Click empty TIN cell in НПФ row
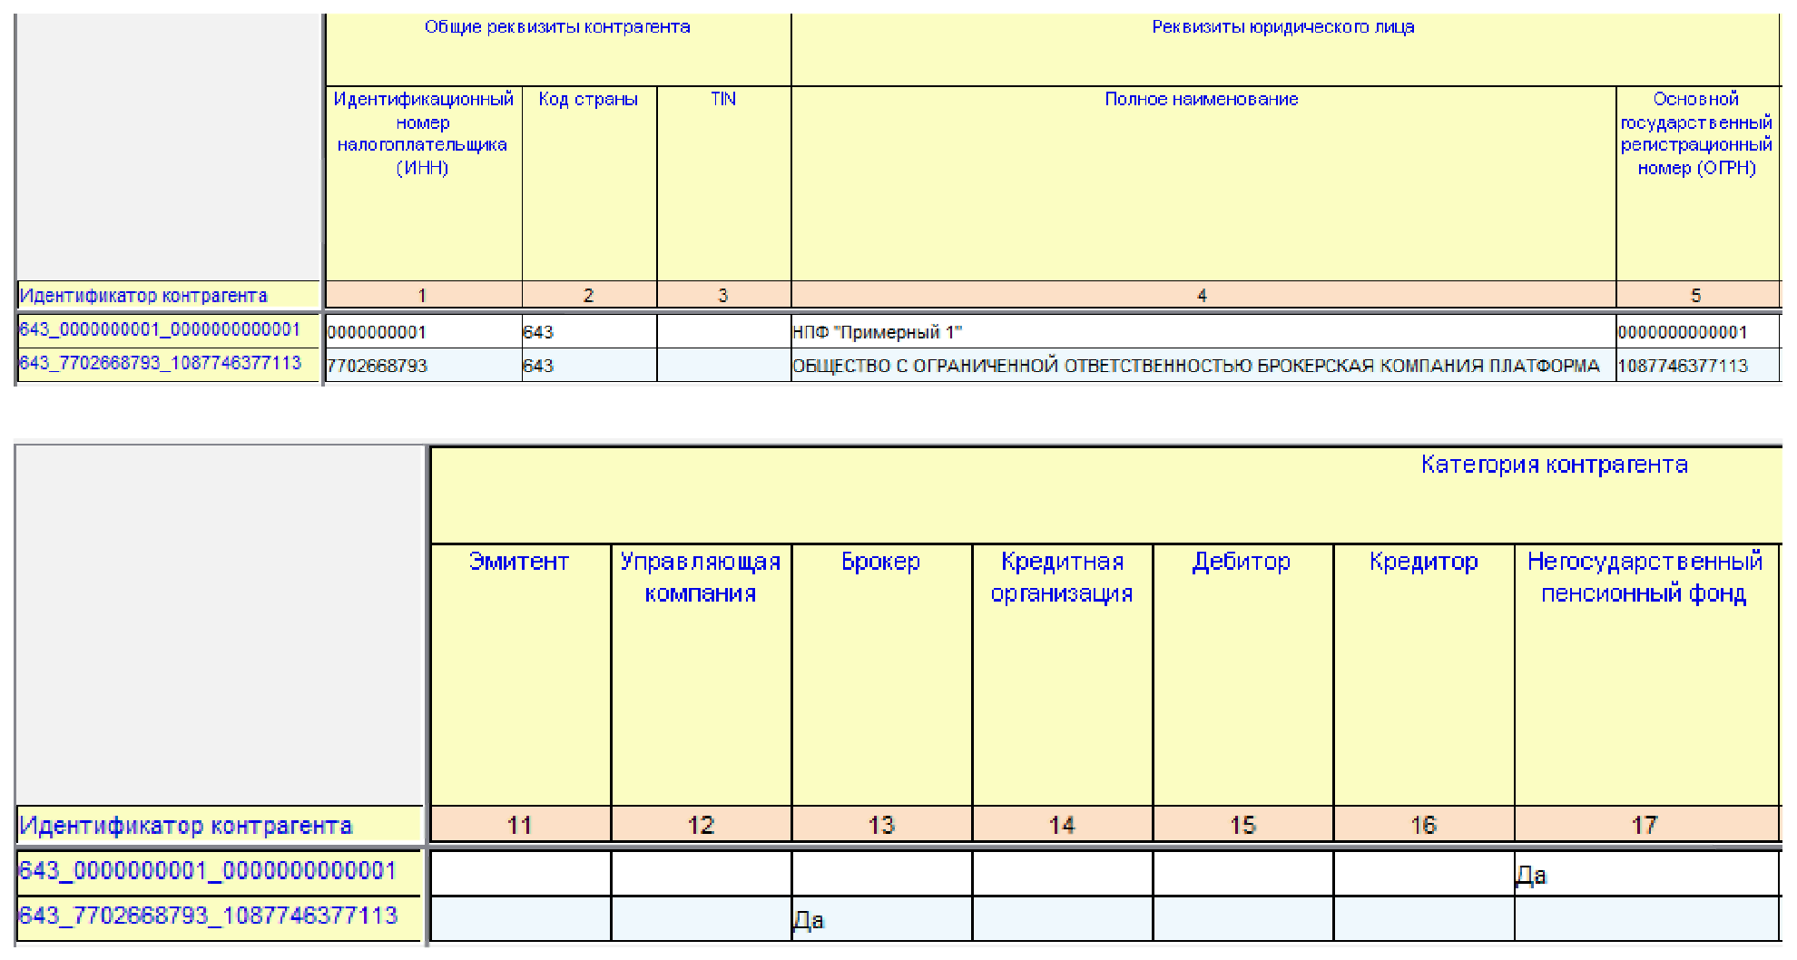The width and height of the screenshot is (1797, 960). (723, 331)
